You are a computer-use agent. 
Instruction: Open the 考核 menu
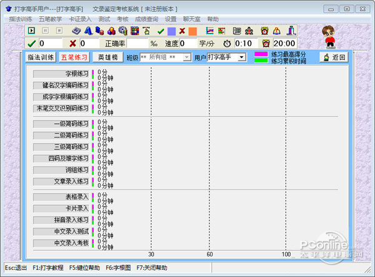click(122, 19)
